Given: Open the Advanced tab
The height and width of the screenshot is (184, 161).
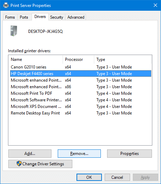Looking at the screenshot, I should tap(76, 17).
